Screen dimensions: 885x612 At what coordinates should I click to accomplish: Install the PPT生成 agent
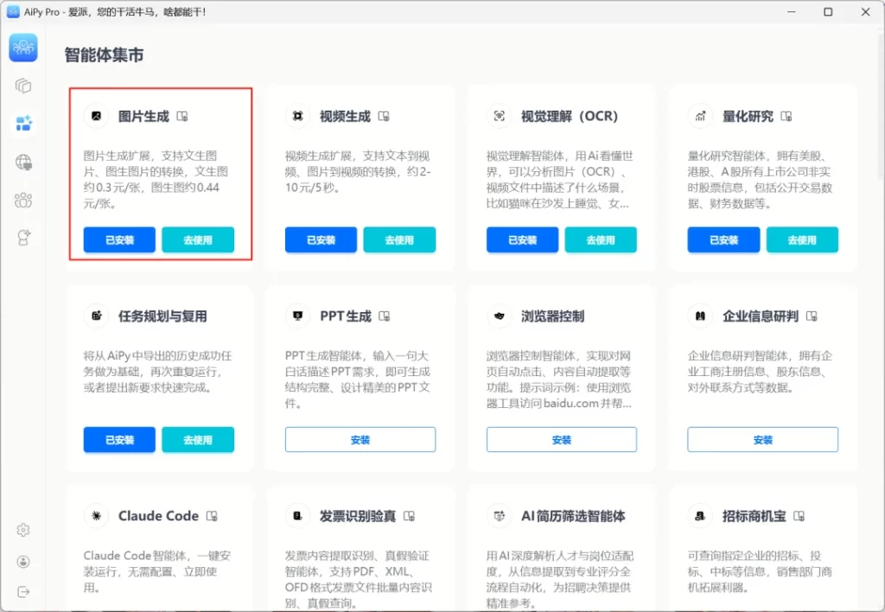coord(360,440)
